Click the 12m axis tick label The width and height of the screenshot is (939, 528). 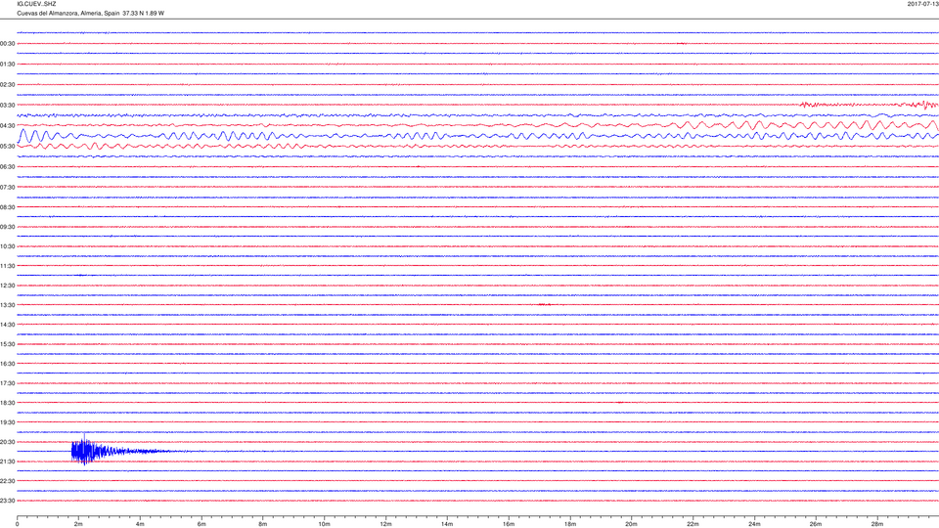(385, 524)
